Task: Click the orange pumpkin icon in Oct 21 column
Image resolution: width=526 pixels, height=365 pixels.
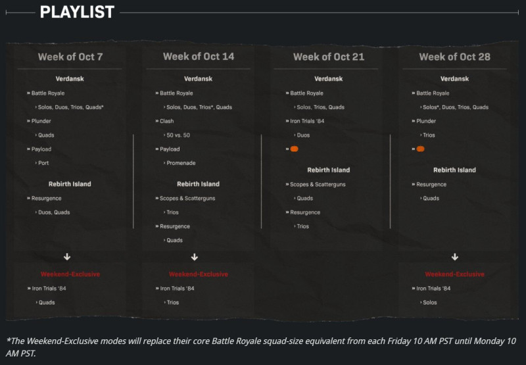Action: 294,149
